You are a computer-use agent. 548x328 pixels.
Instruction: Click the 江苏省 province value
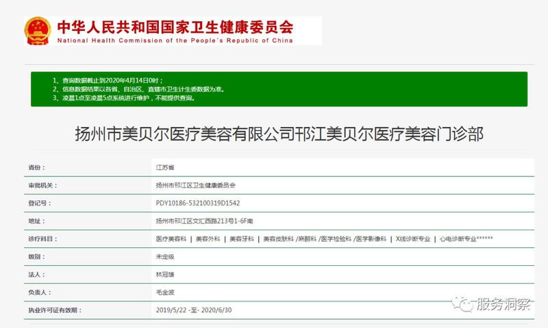(166, 167)
